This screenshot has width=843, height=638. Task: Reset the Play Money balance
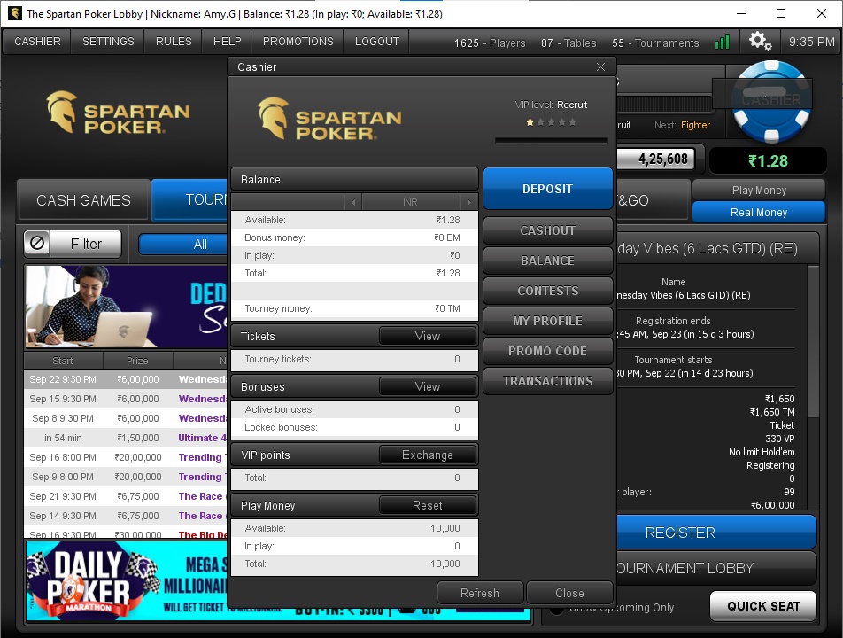pyautogui.click(x=428, y=506)
